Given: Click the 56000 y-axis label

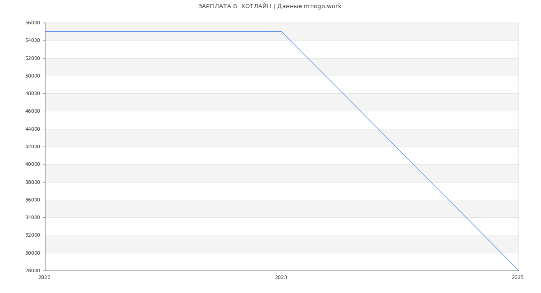Looking at the screenshot, I should coord(33,23).
